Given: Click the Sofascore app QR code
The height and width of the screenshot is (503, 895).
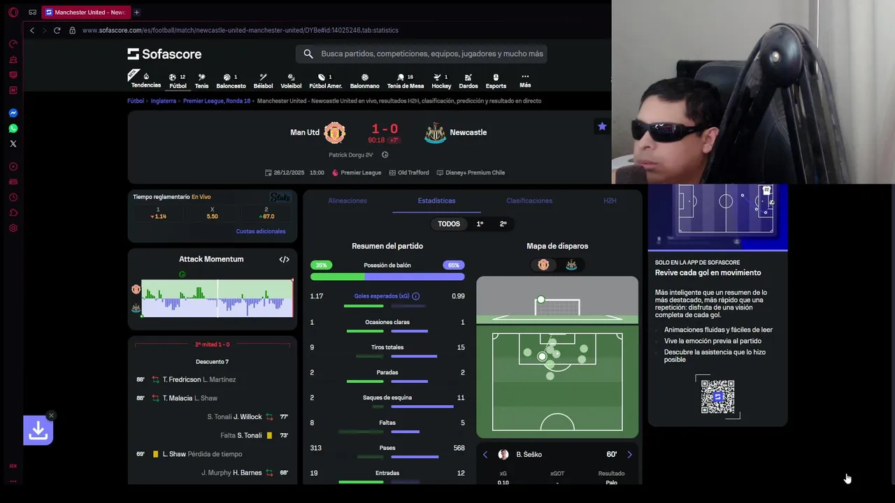Looking at the screenshot, I should click(717, 397).
